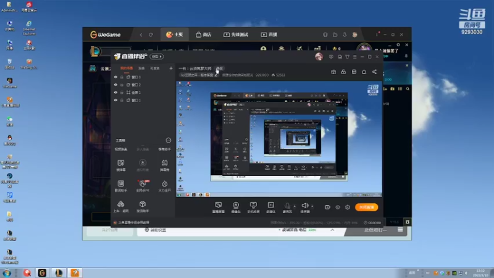The height and width of the screenshot is (278, 494).
Task: Select the 全屏 1 source row
Action: click(143, 92)
